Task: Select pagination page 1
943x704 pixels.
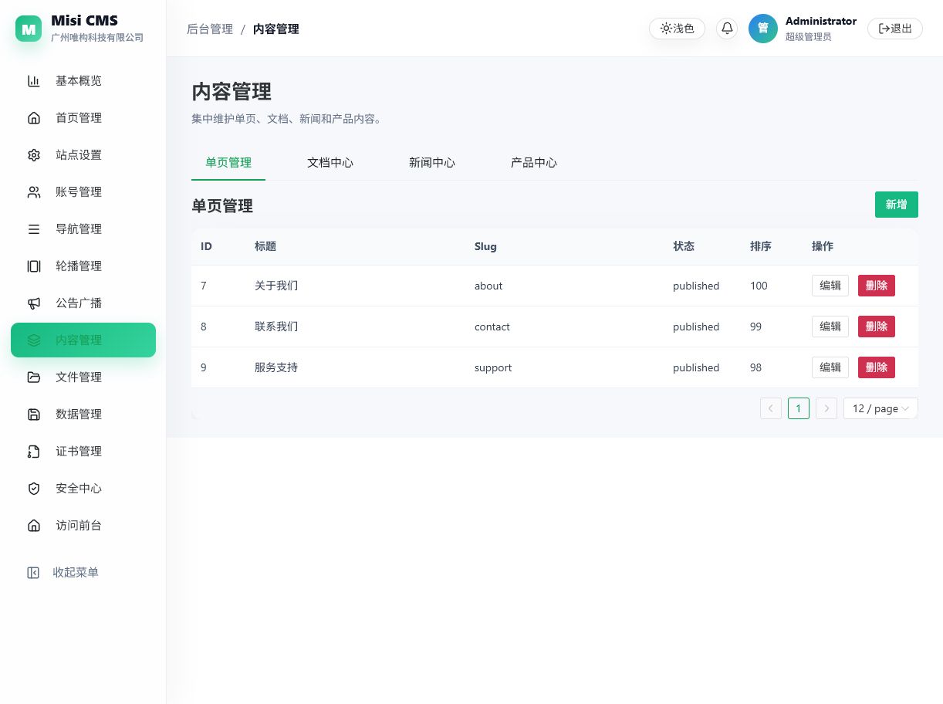Action: [x=799, y=408]
